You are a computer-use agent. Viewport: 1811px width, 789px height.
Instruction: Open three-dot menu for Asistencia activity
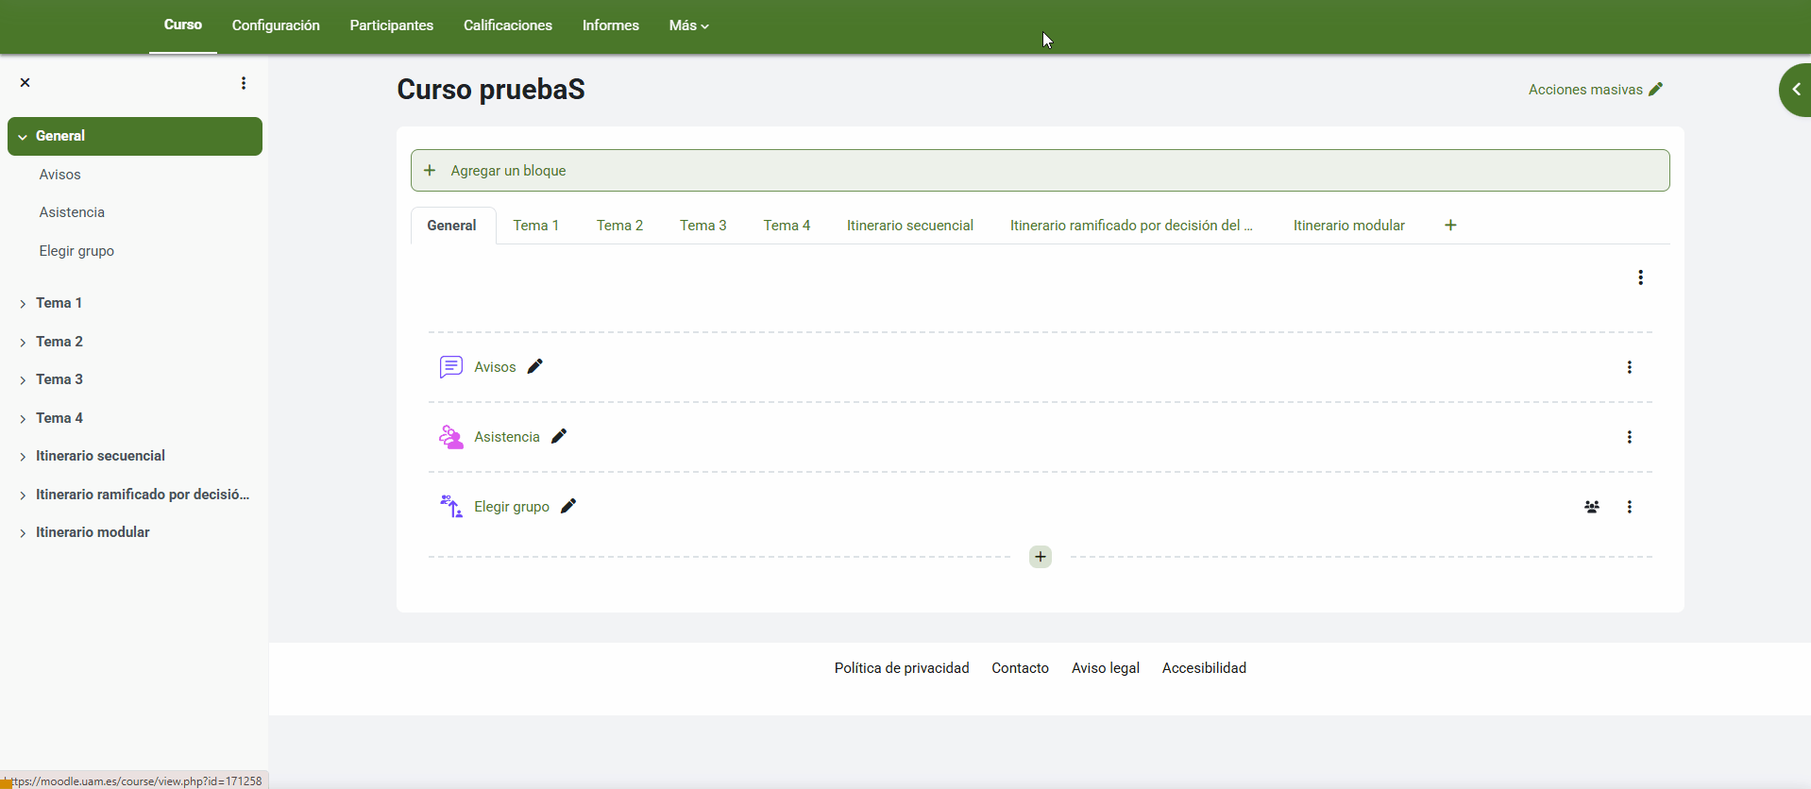click(1629, 437)
